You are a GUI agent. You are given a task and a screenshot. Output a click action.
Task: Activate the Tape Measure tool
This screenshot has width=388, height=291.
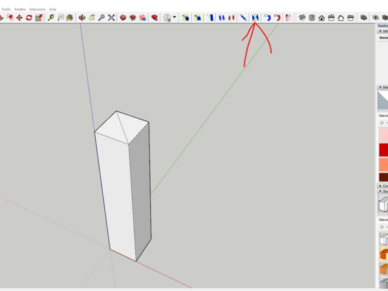click(x=51, y=18)
